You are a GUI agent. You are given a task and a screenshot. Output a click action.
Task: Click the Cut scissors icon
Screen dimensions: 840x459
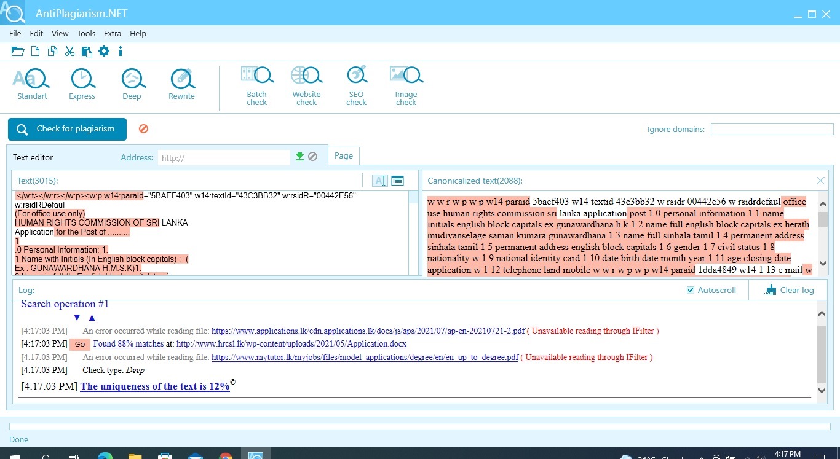pos(69,52)
